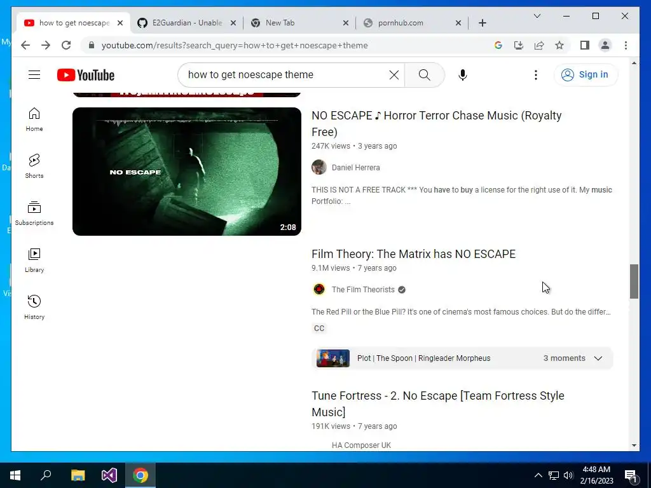Click the page vertical scrollbar thumb
Viewport: 651px width, 488px height.
[x=634, y=281]
